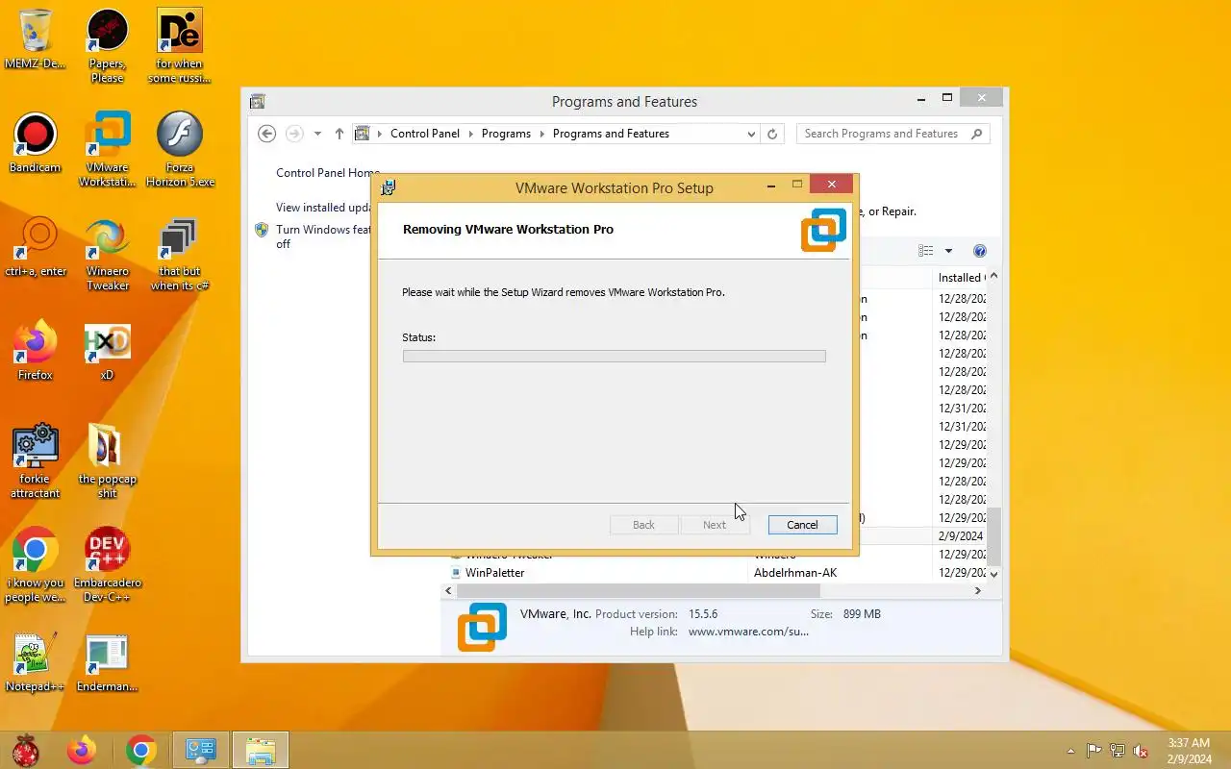Refresh the Programs and Features list
This screenshot has height=769, width=1231.
click(772, 134)
